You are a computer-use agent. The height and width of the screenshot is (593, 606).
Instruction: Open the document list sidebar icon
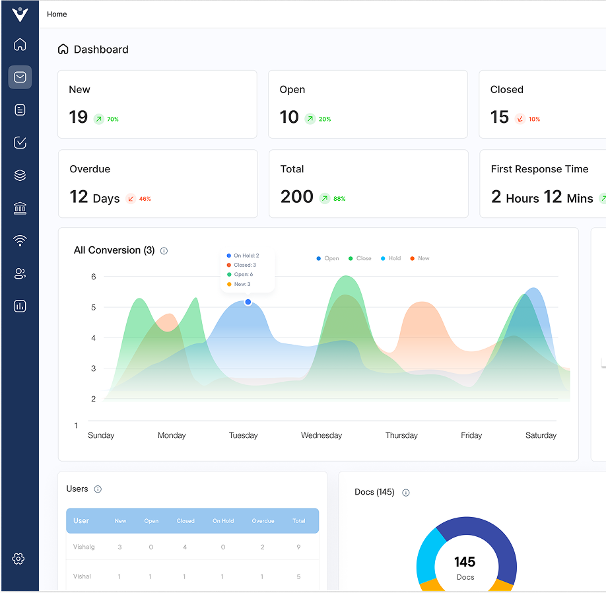(20, 110)
